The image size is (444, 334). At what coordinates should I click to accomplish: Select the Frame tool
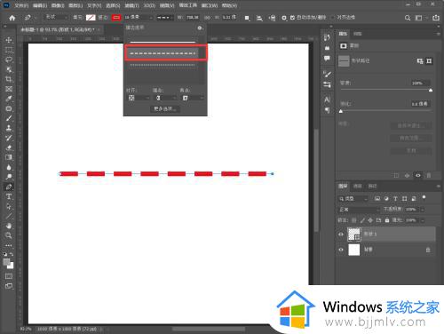click(x=9, y=89)
